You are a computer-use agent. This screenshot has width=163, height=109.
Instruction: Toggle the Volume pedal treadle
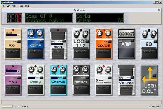[126, 90]
